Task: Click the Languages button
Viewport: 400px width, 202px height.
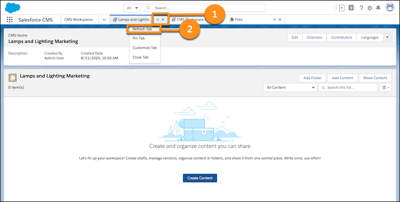Action: coord(370,37)
